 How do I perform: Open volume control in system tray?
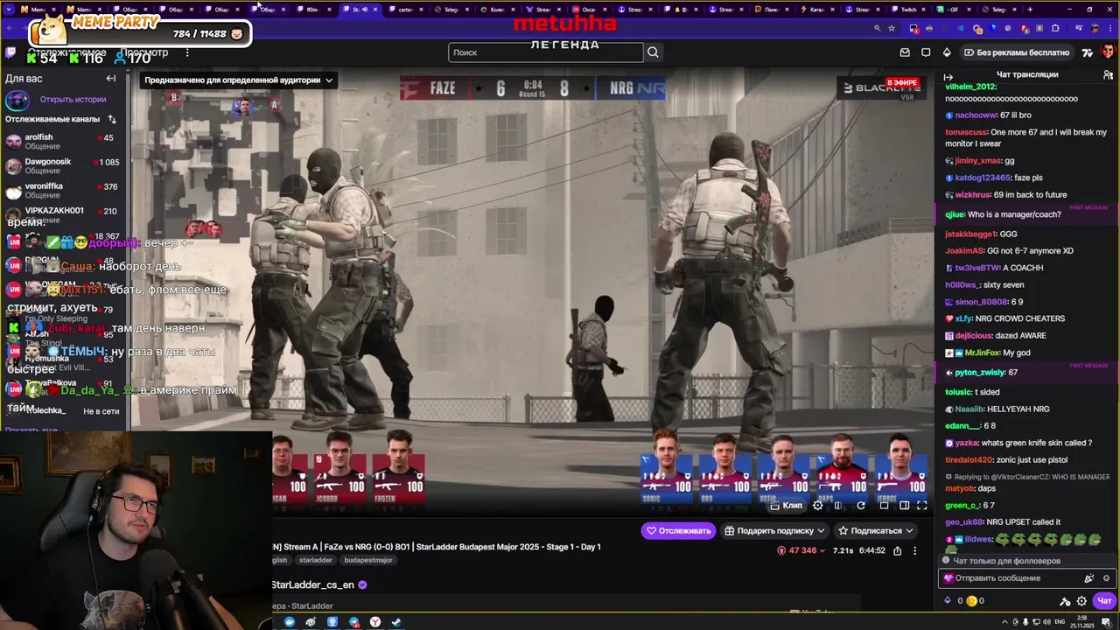1048,622
